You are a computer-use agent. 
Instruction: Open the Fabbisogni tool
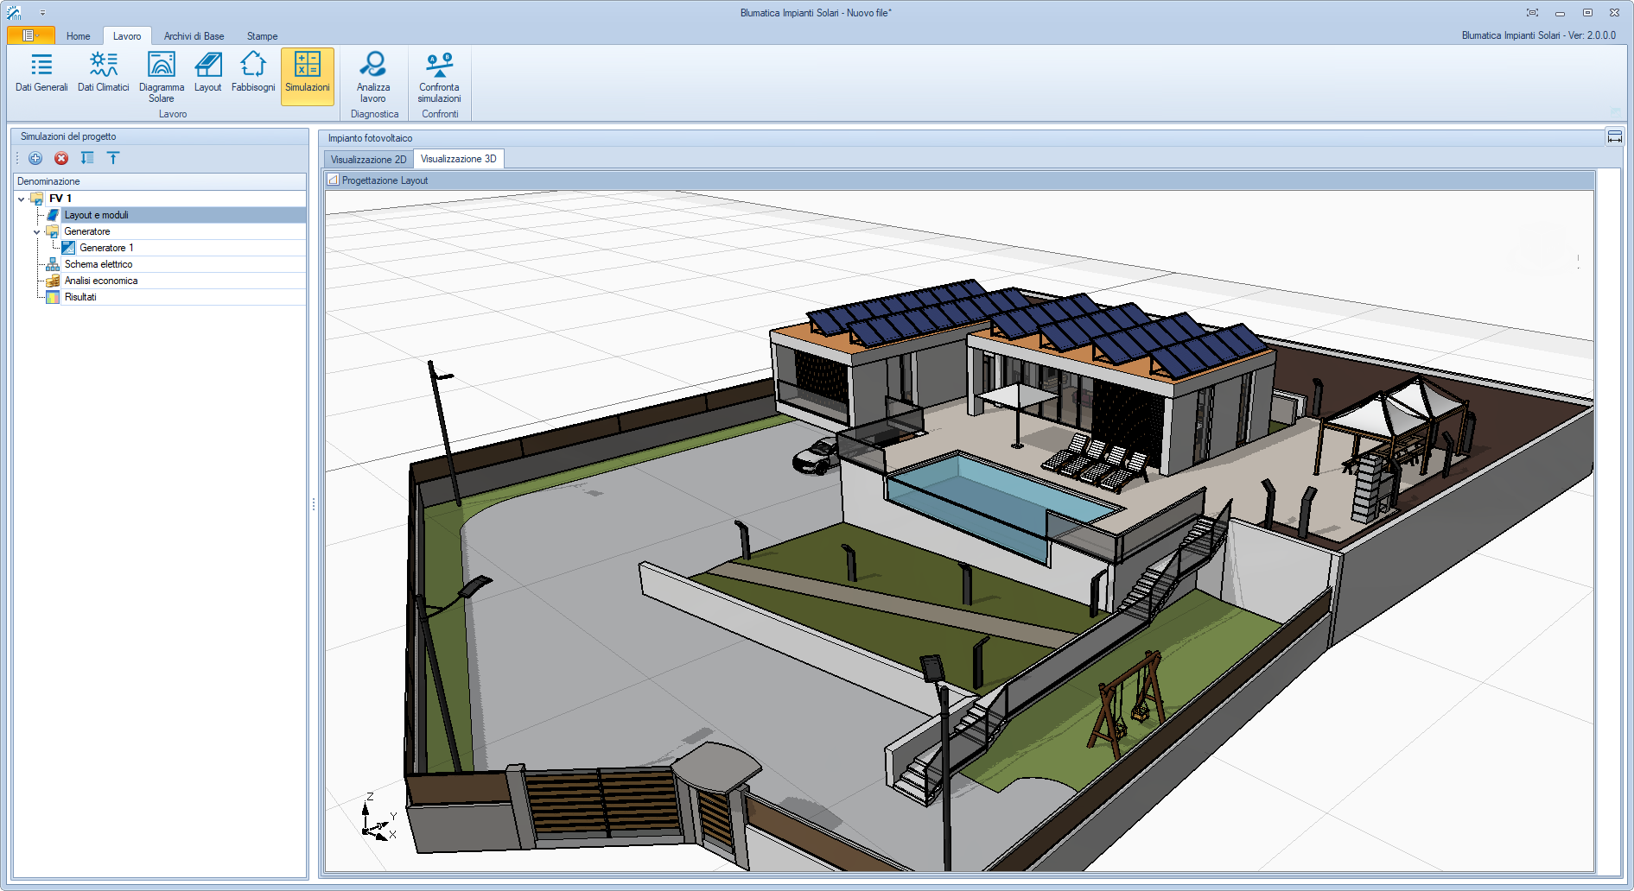[252, 73]
